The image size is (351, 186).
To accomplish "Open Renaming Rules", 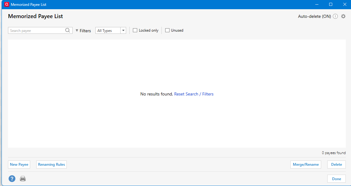I will coord(51,165).
